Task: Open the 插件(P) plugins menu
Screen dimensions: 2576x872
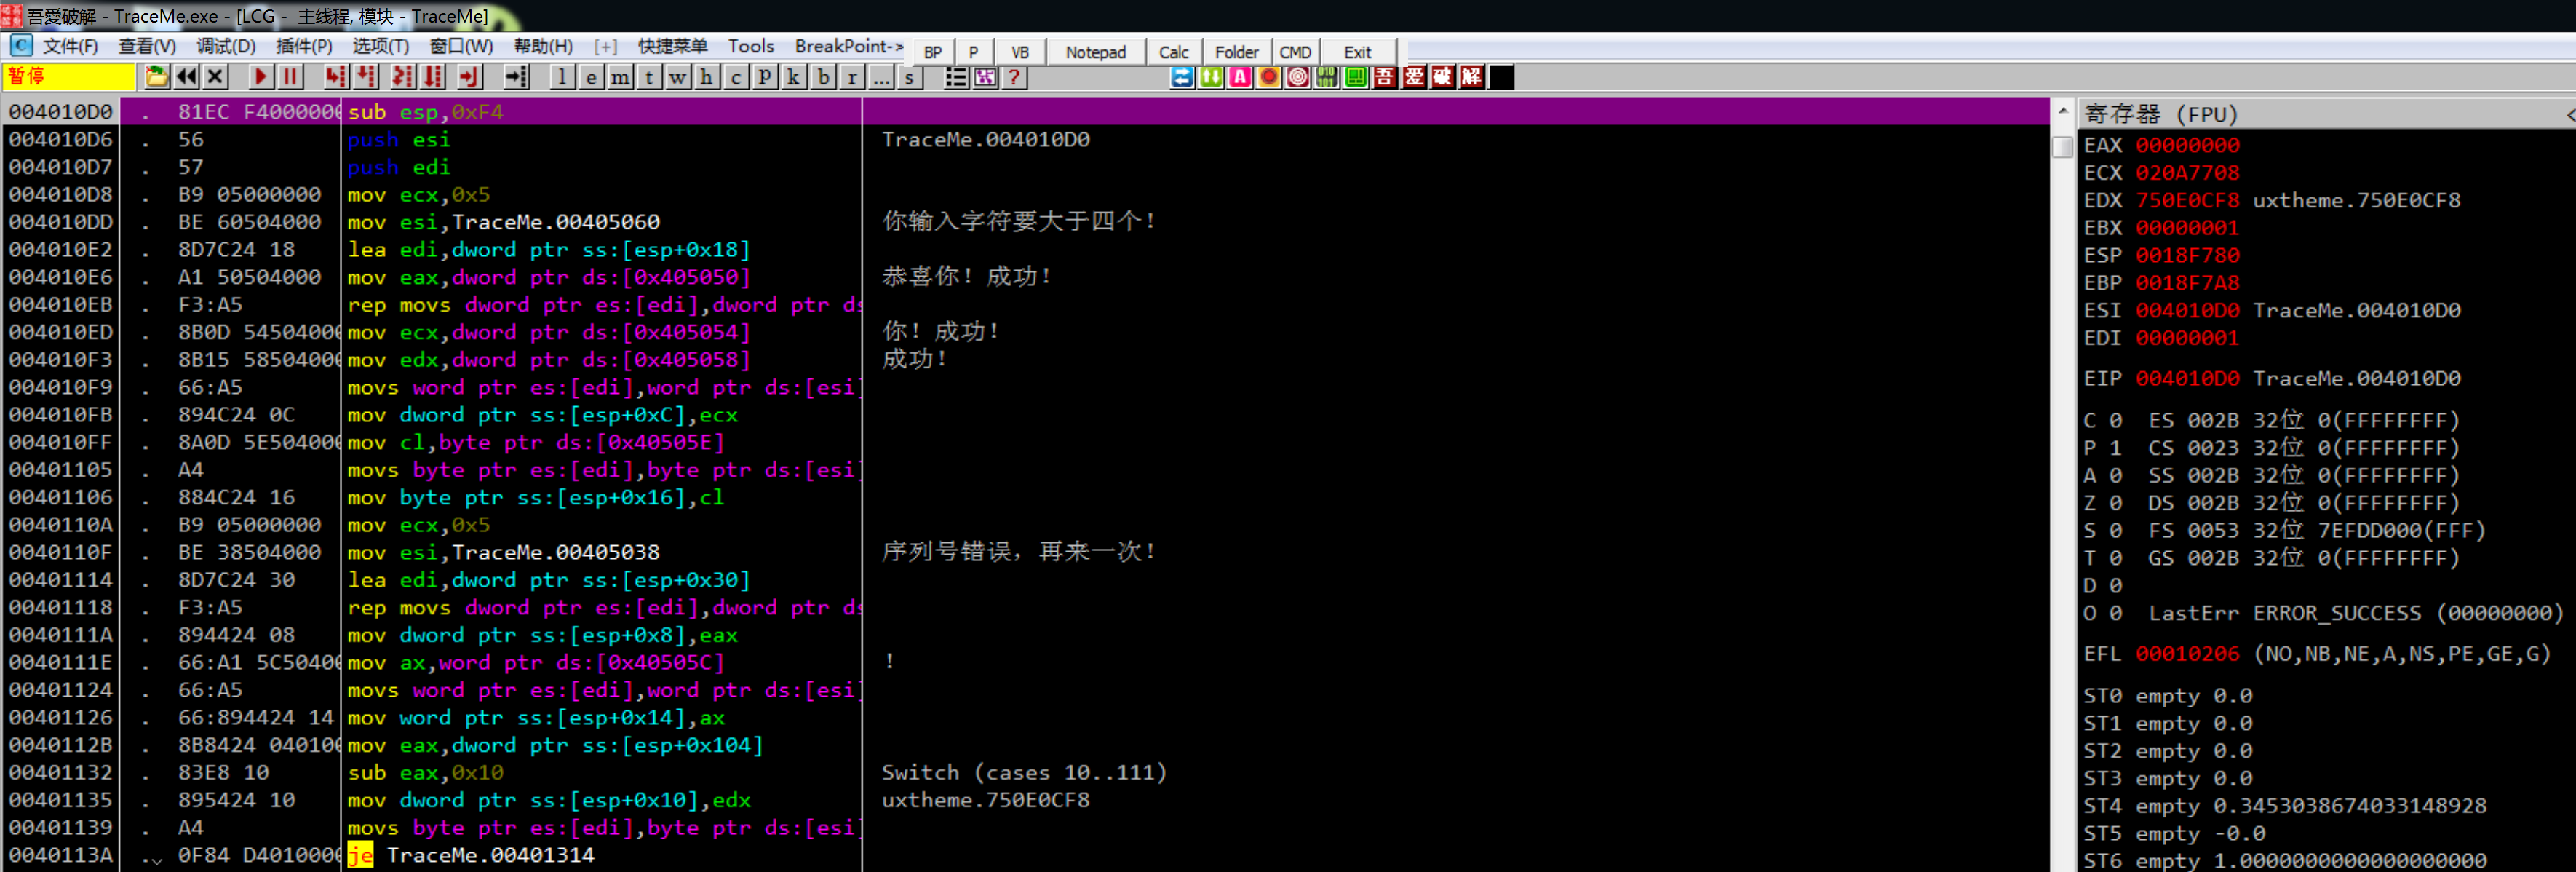Action: [304, 46]
